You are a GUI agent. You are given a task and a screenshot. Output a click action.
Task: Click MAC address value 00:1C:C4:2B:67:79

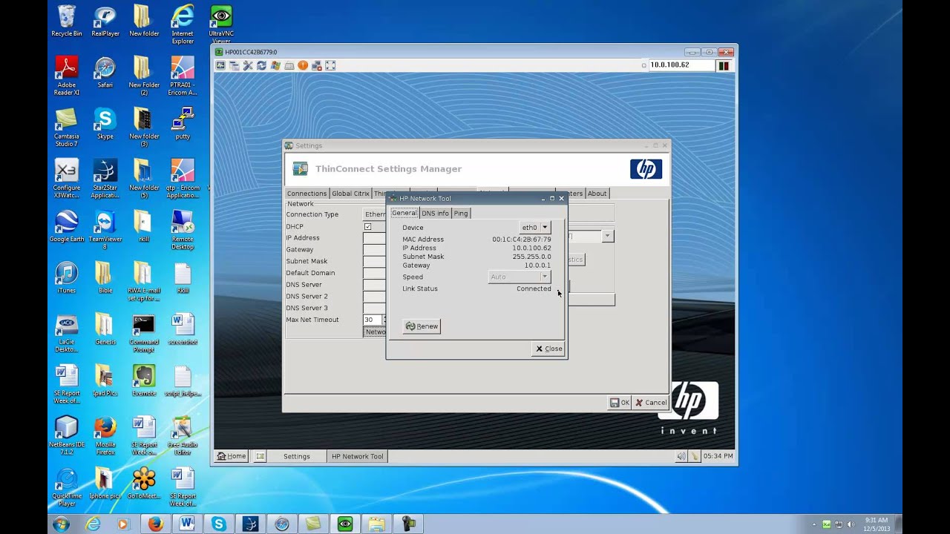click(x=521, y=240)
